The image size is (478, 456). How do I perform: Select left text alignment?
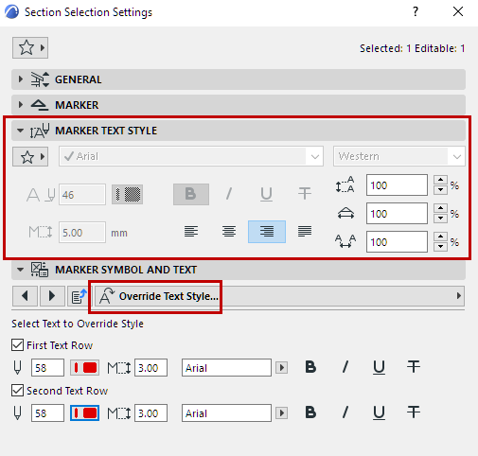tap(191, 232)
